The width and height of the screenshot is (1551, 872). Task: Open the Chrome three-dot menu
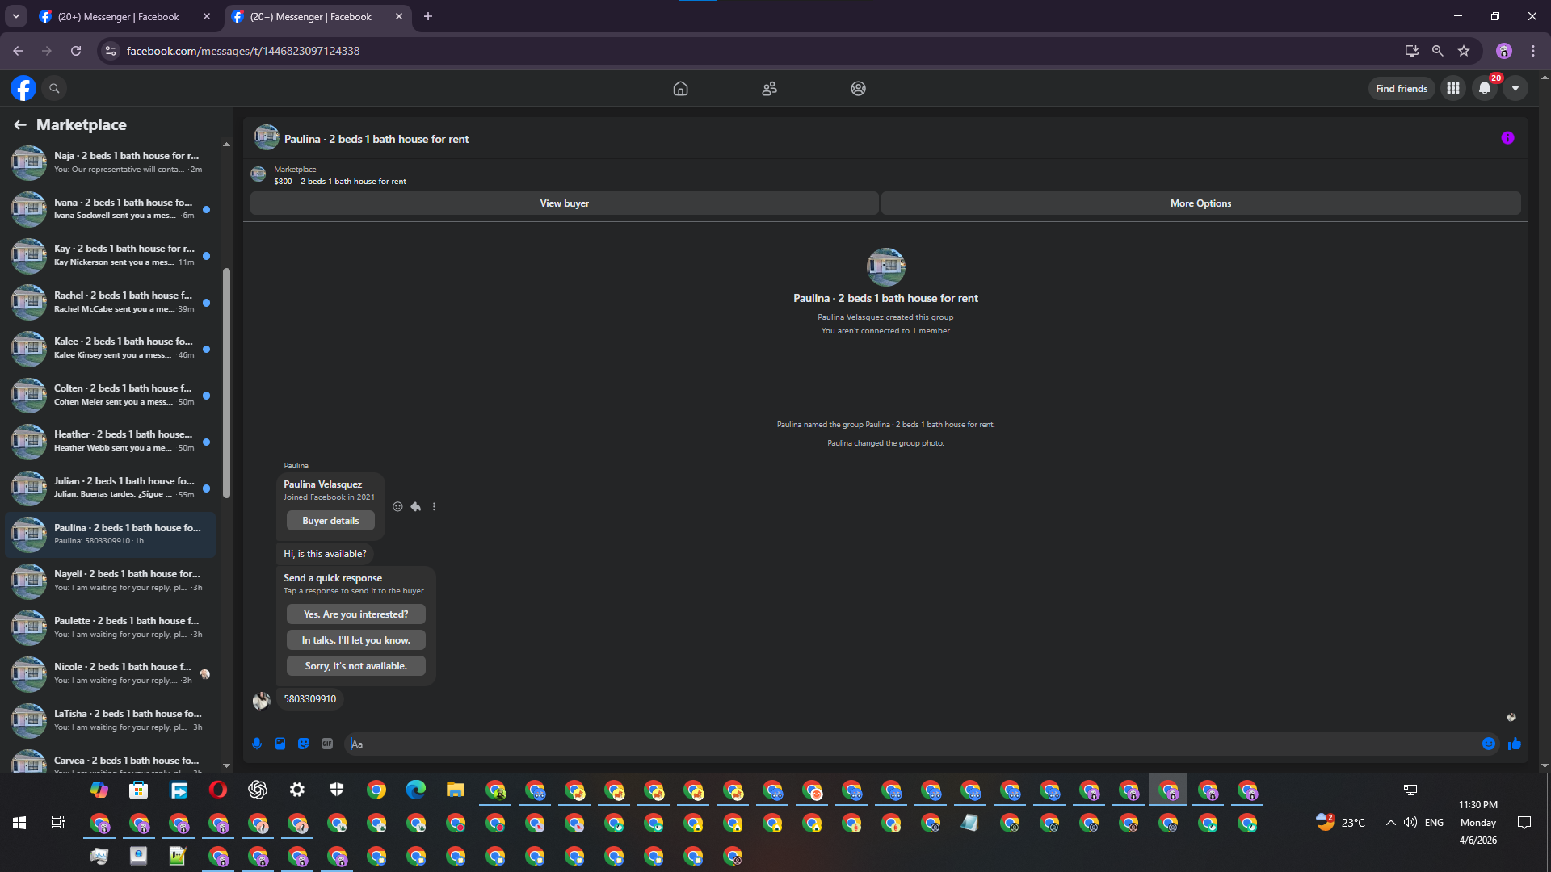click(1533, 51)
